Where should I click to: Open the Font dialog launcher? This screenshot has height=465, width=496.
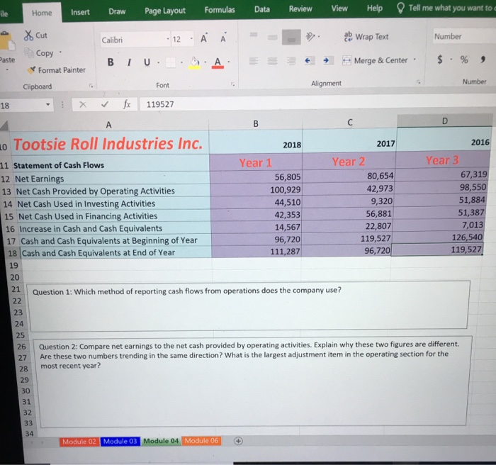pos(232,84)
